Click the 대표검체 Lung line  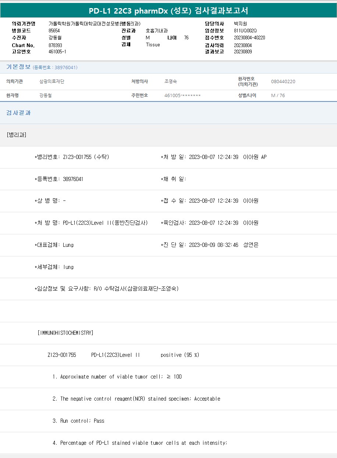tap(54, 245)
